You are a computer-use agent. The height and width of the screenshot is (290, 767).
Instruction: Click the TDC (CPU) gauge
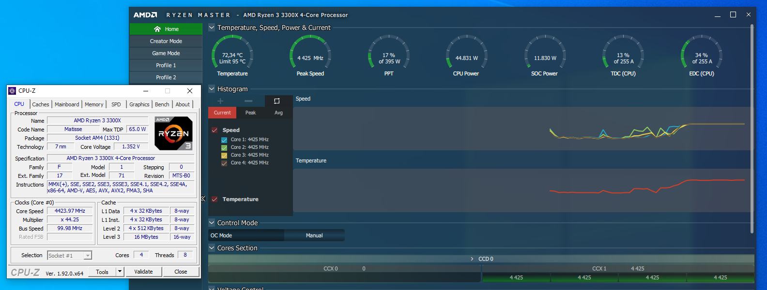(623, 56)
